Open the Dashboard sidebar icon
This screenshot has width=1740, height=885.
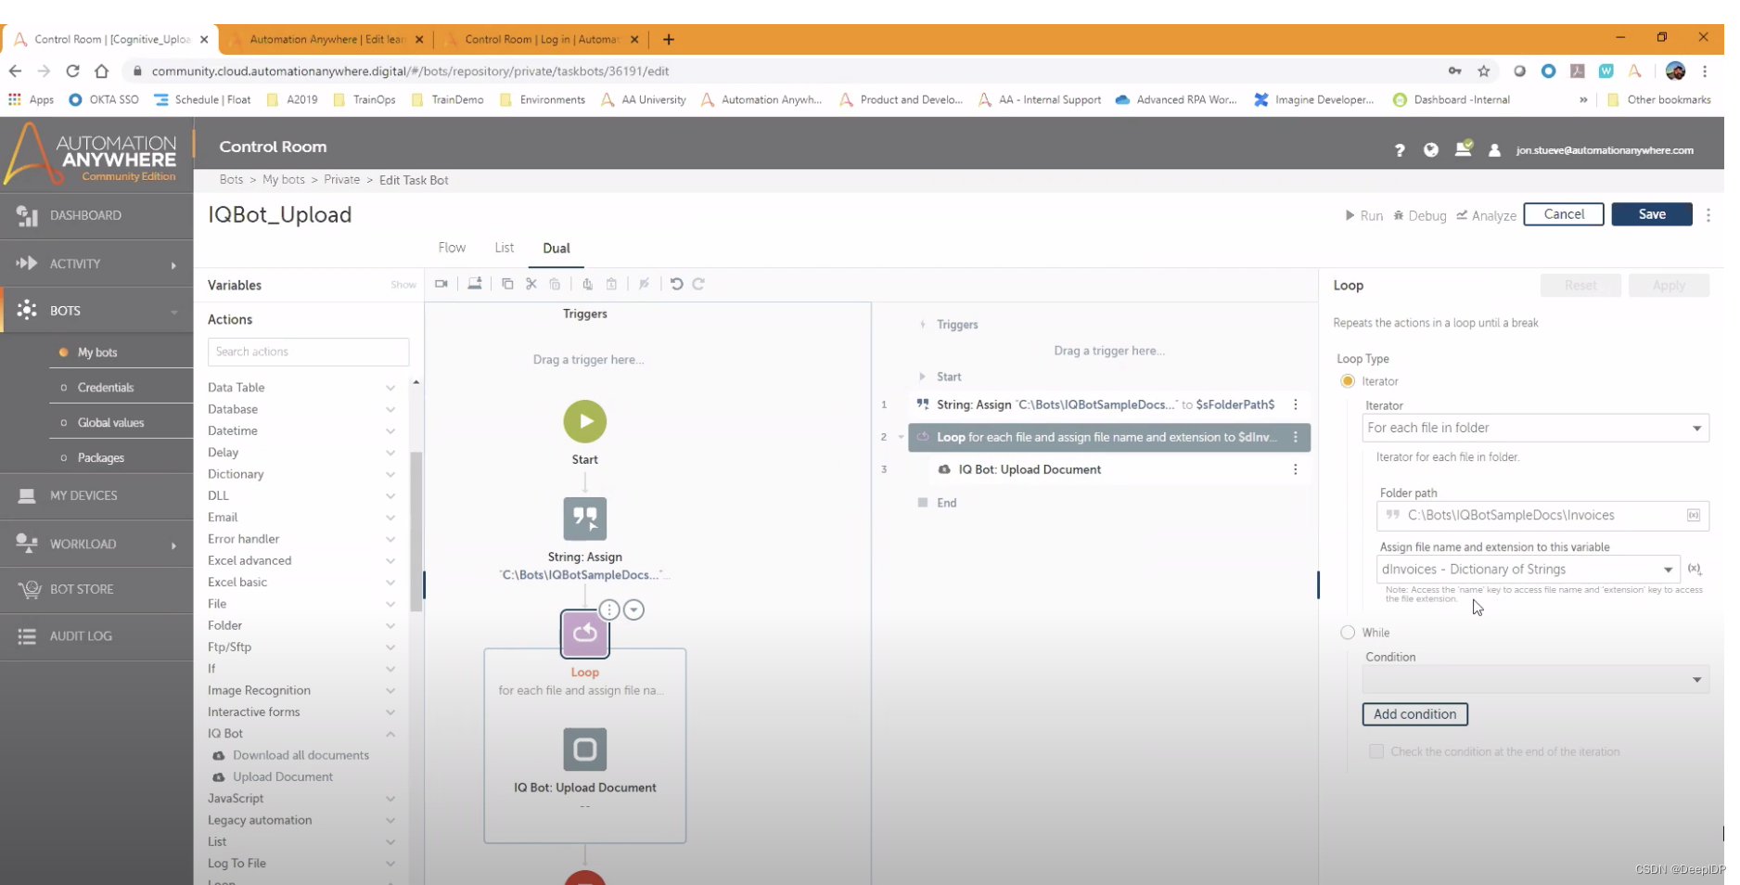point(27,215)
